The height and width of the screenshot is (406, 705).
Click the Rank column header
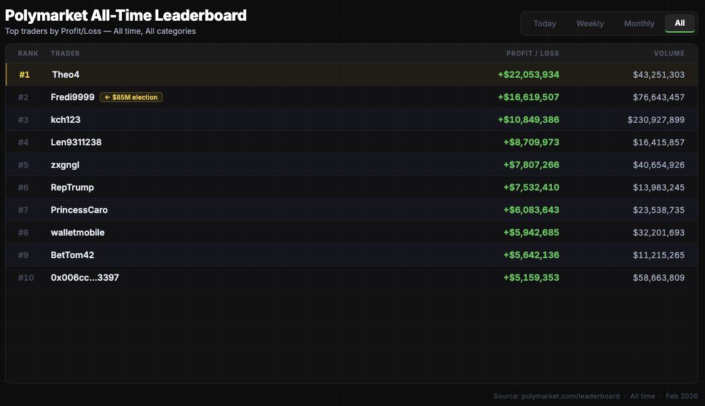click(x=28, y=53)
